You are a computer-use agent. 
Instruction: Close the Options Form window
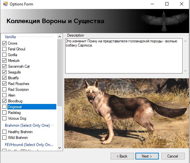[x=182, y=4]
